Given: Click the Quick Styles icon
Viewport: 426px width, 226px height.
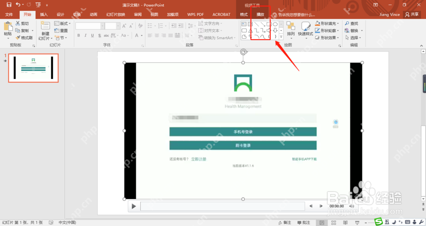Looking at the screenshot, I should coord(305,29).
